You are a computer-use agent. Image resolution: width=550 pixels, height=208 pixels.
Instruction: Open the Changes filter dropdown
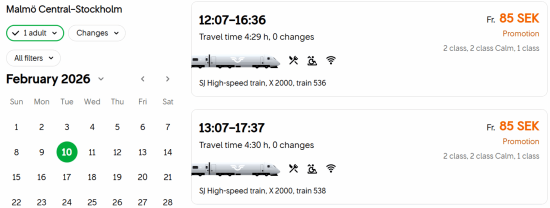[x=97, y=33]
